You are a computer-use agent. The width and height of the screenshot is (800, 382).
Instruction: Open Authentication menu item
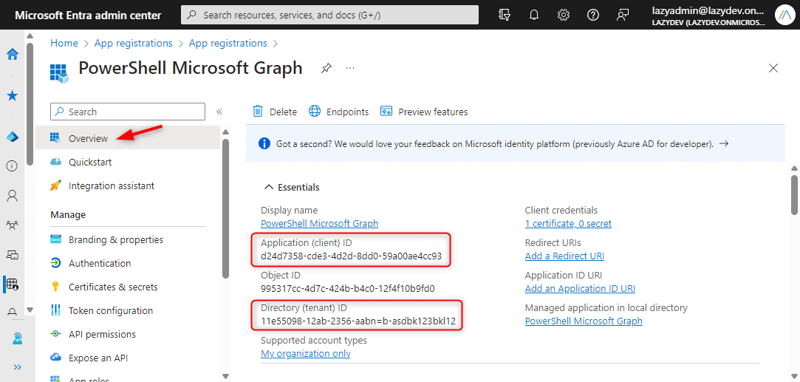pos(99,263)
